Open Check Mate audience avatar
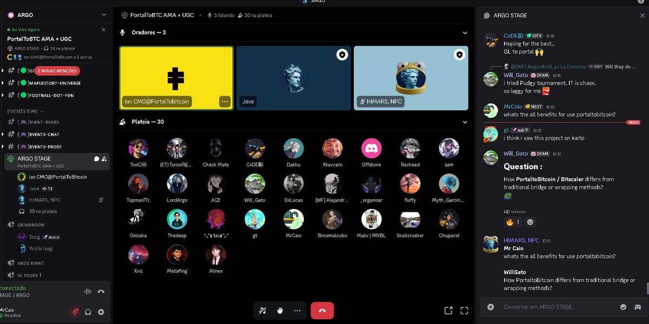 pos(216,148)
